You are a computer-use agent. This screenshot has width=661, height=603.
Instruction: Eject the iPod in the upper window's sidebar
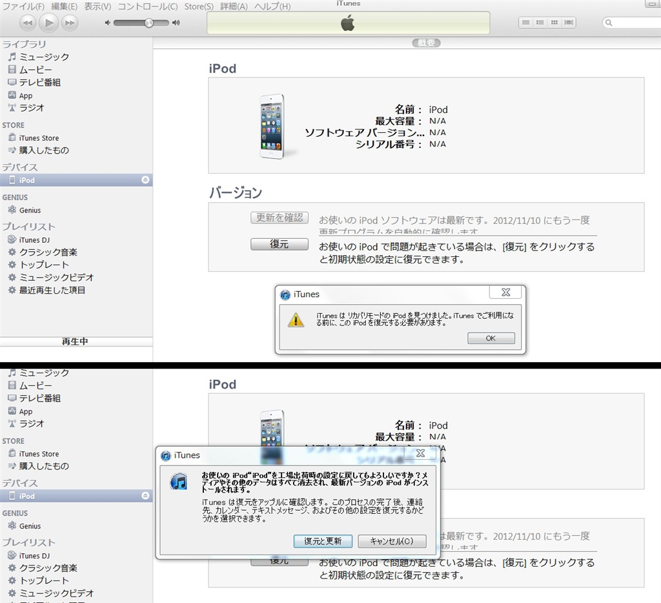pos(145,180)
